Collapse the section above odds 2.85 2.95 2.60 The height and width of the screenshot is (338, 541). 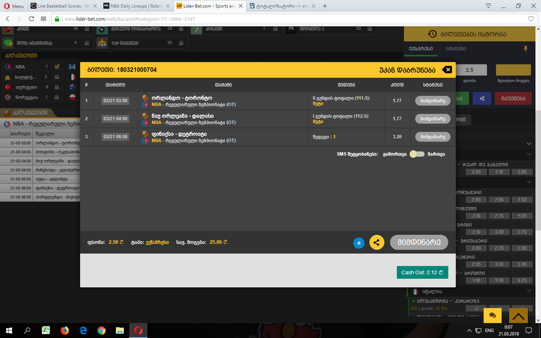point(529,182)
